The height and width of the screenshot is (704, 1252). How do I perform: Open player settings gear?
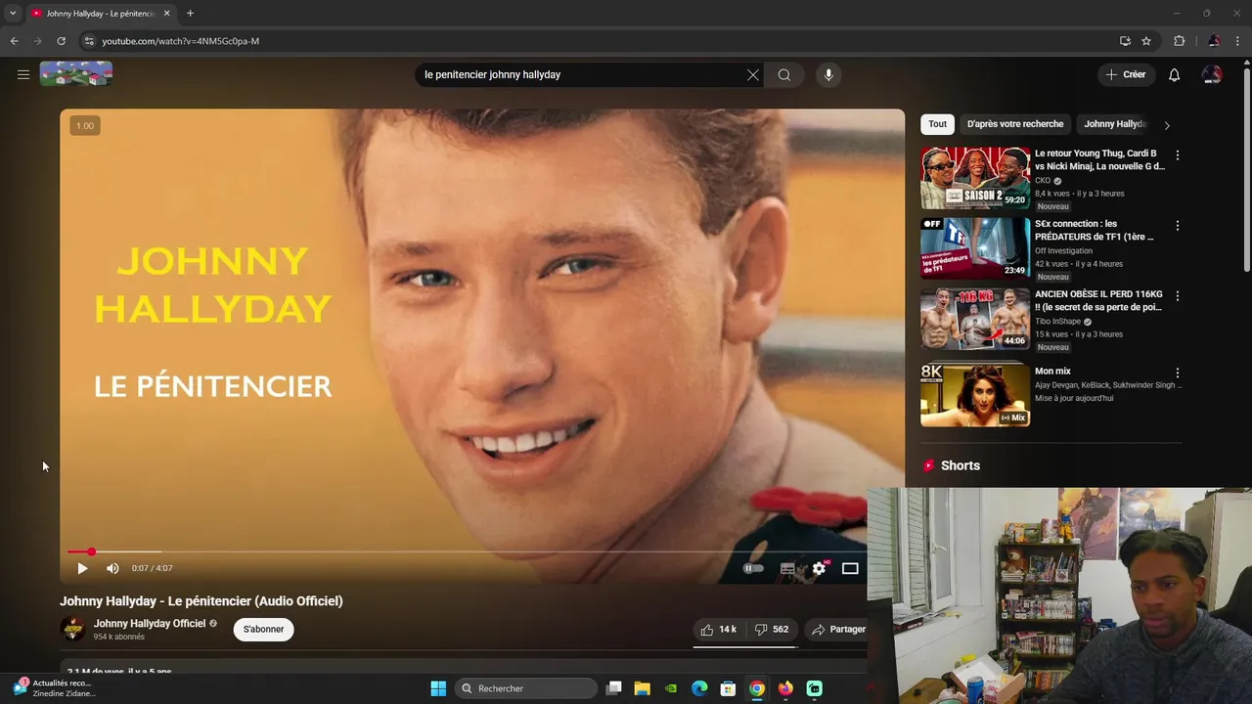tap(820, 568)
